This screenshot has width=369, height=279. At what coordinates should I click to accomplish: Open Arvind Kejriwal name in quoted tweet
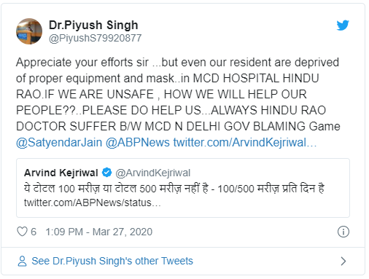61,173
